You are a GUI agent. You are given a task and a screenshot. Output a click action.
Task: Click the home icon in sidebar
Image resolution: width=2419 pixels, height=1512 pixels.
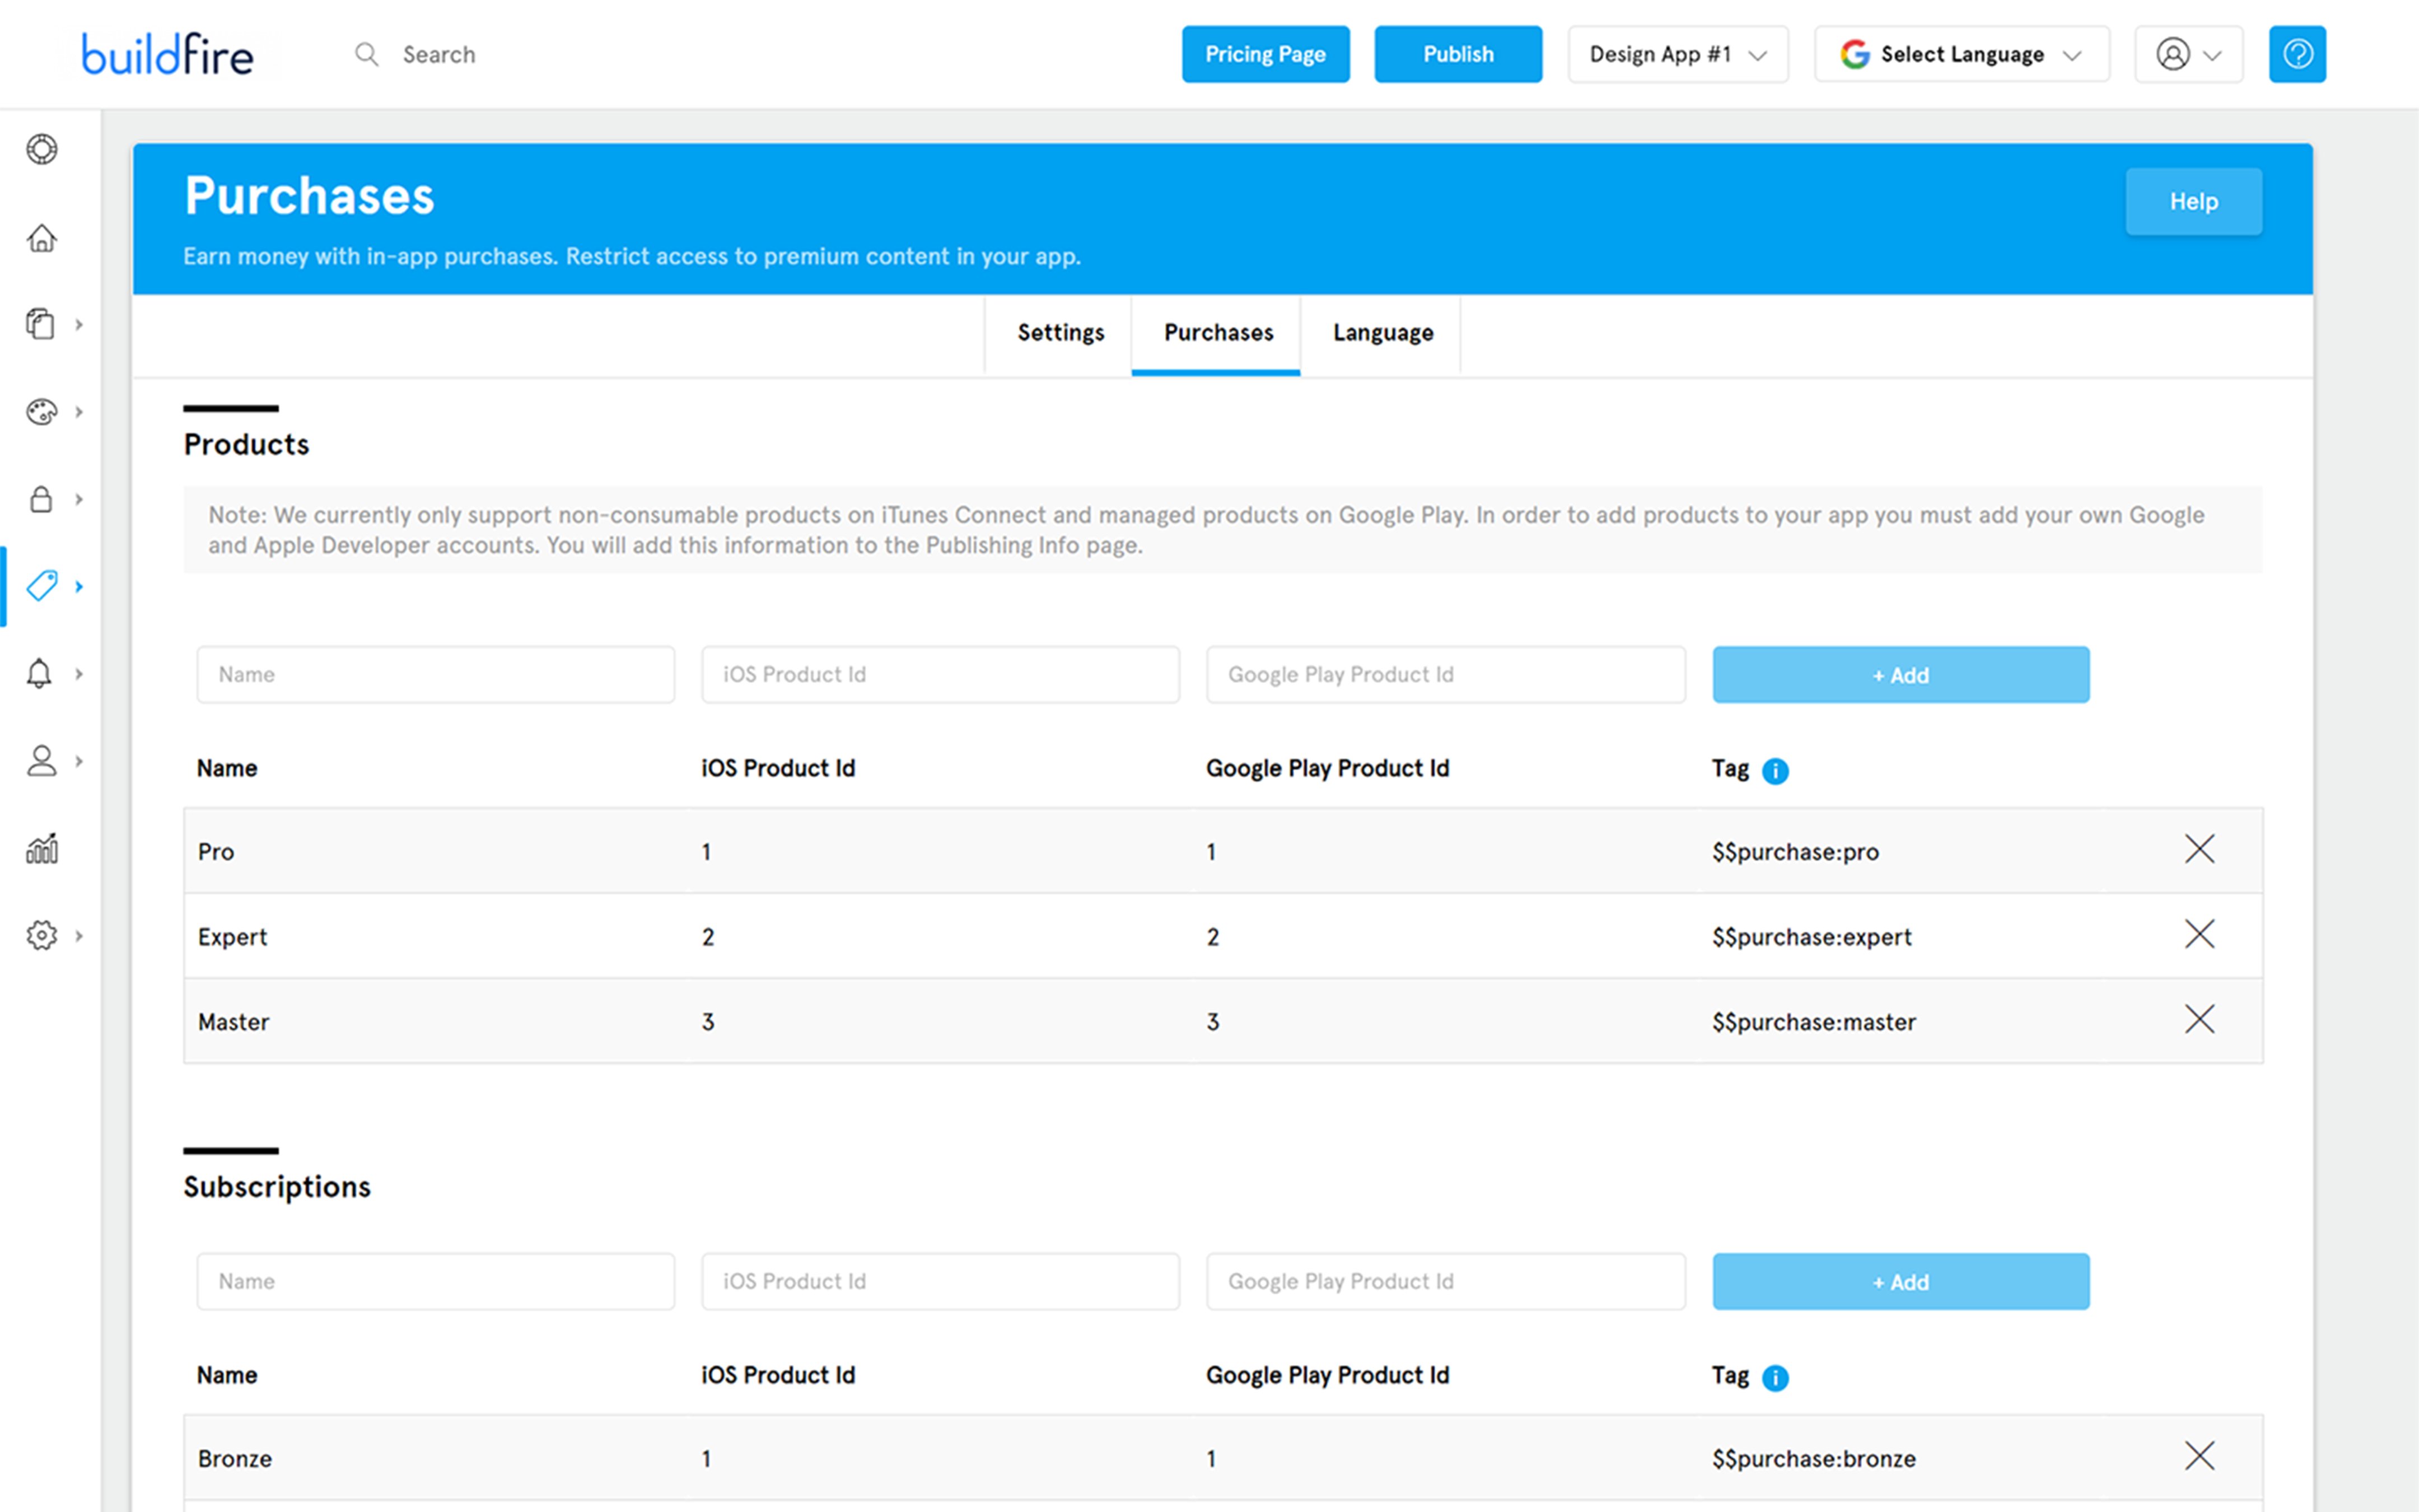pyautogui.click(x=41, y=238)
